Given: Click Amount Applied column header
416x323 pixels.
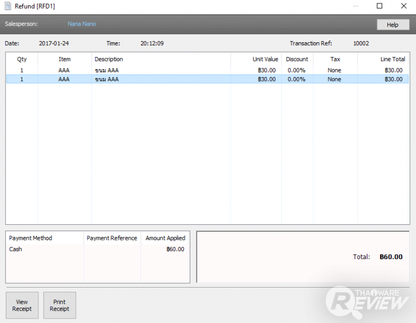Looking at the screenshot, I should 165,238.
